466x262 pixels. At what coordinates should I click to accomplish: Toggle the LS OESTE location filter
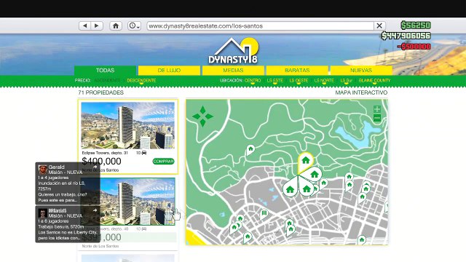click(299, 81)
